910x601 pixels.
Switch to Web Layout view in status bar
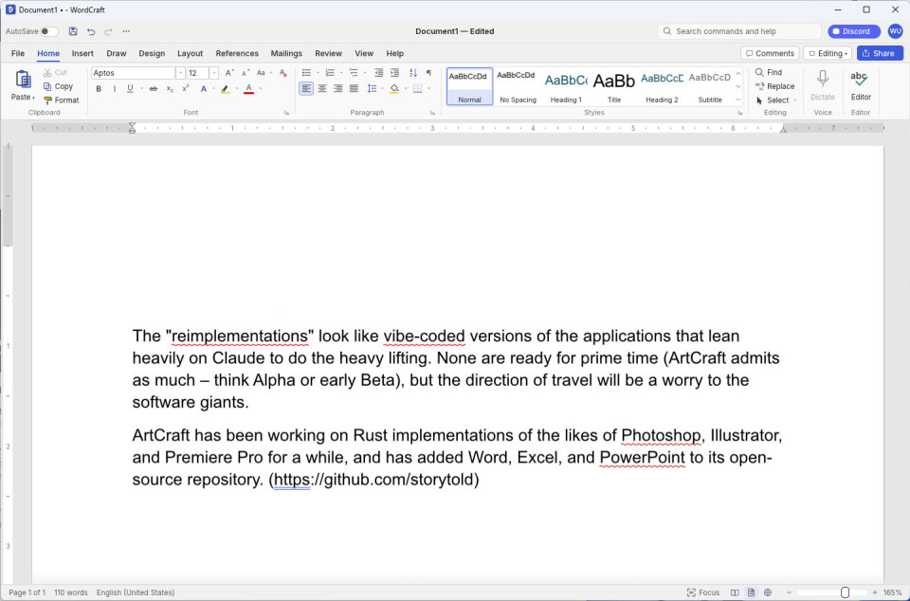768,592
